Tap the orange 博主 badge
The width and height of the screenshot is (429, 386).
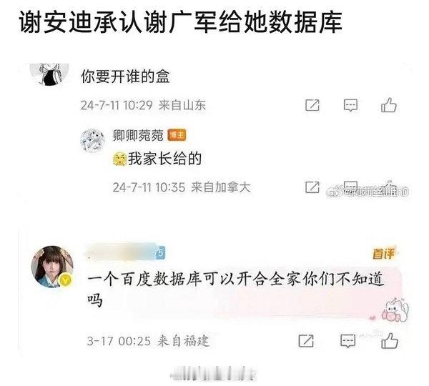(177, 135)
